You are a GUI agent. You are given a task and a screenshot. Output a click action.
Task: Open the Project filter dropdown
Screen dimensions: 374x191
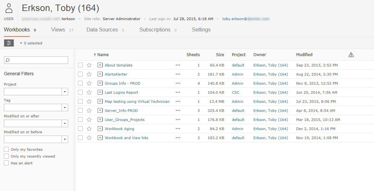(65, 91)
